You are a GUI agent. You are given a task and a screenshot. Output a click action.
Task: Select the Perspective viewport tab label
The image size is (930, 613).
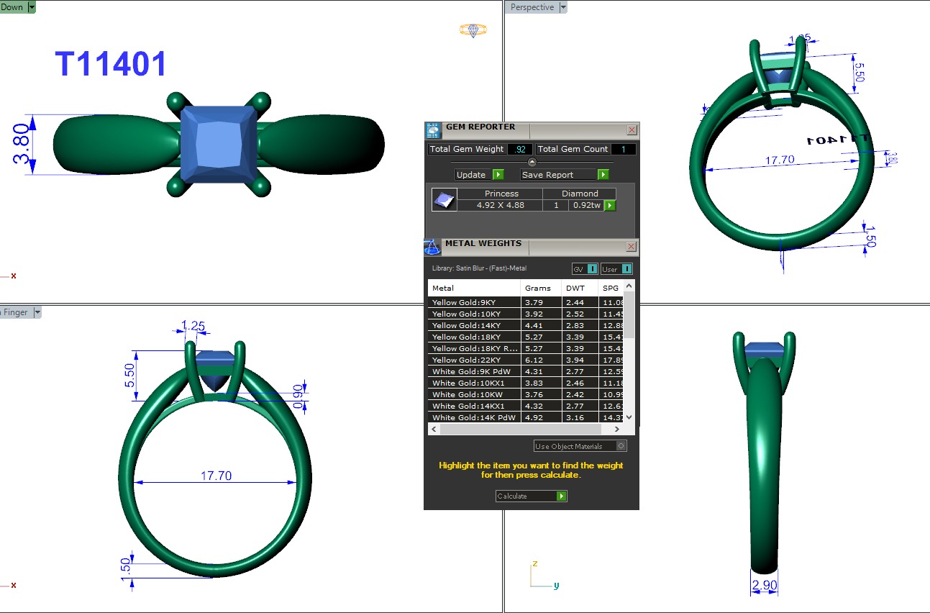coord(532,7)
